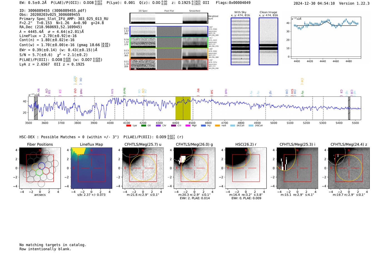Click 'No matching targets in catalog.' text
This screenshot has width=389, height=264.
(x=53, y=245)
